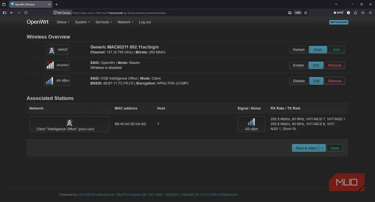Click the browser forward arrow
The width and height of the screenshot is (375, 202).
19,13
